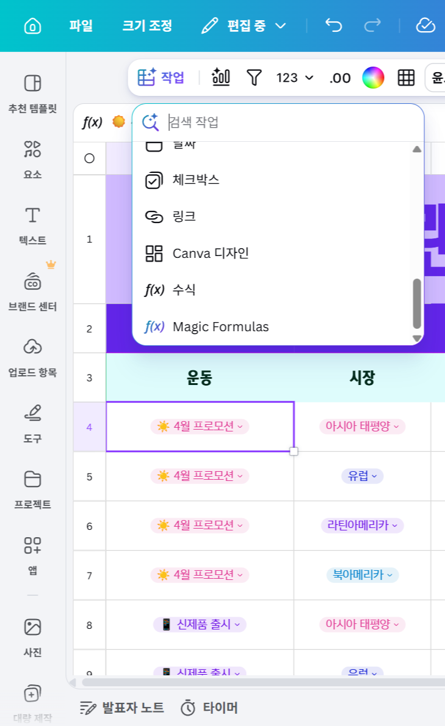Viewport: 445px width, 726px height.
Task: Open 발표자 노트 presenter notes
Action: pyautogui.click(x=122, y=708)
